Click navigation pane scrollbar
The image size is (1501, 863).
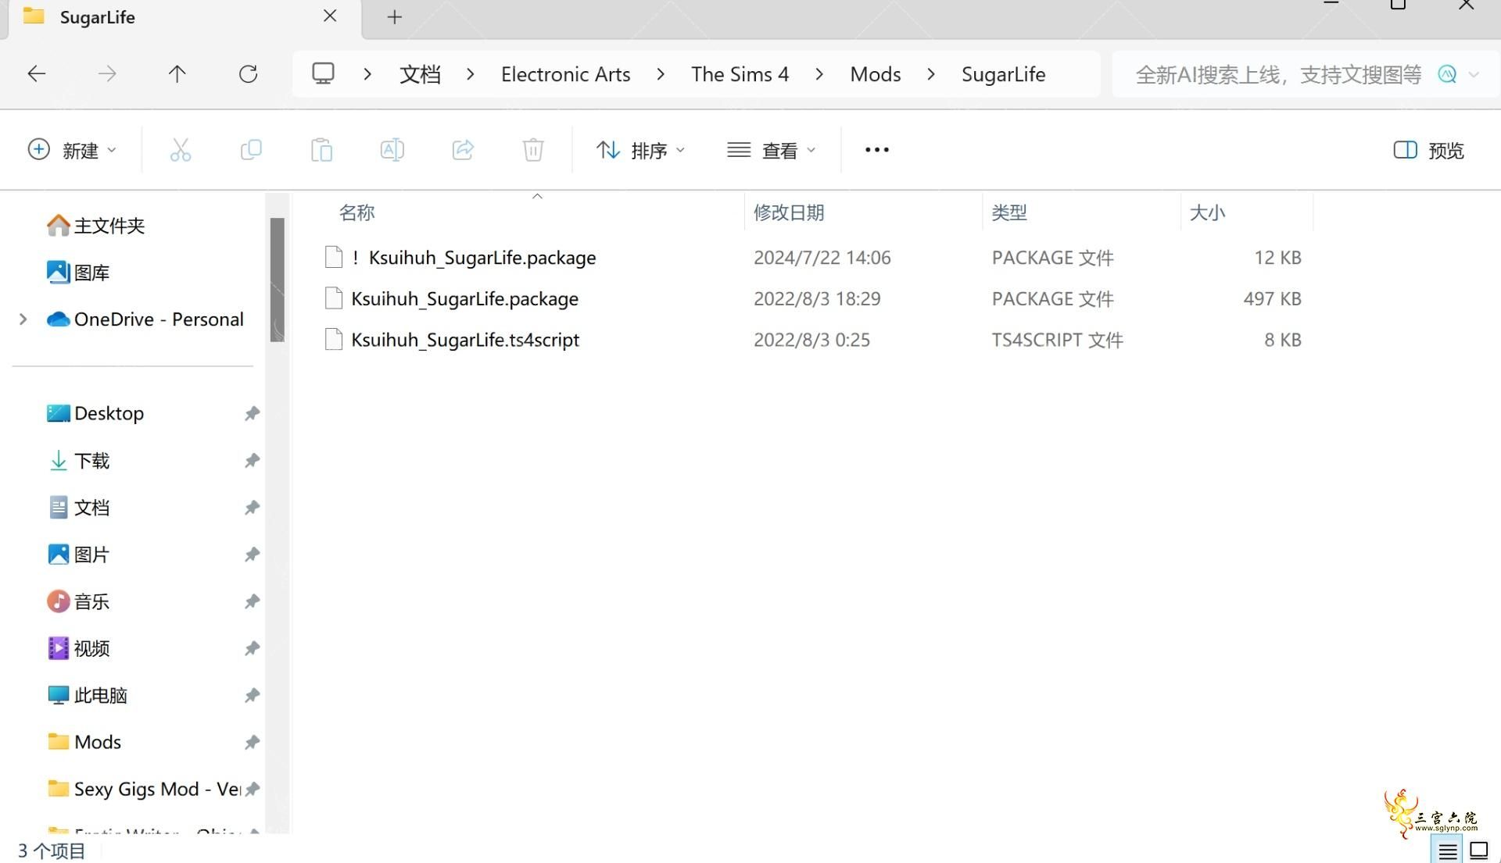278,280
